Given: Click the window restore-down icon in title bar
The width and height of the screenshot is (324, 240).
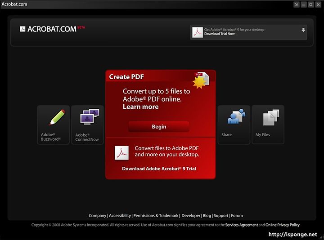Looking at the screenshot, I should (x=297, y=4).
